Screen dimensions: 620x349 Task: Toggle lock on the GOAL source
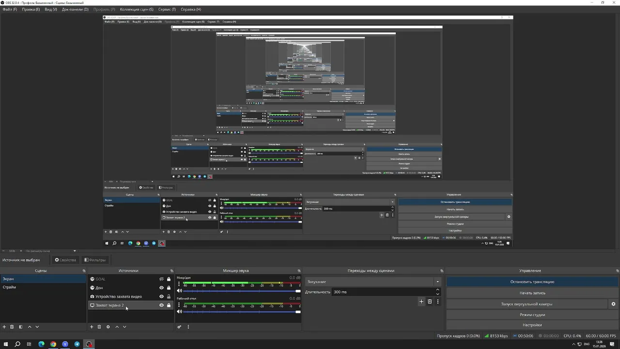click(x=169, y=279)
